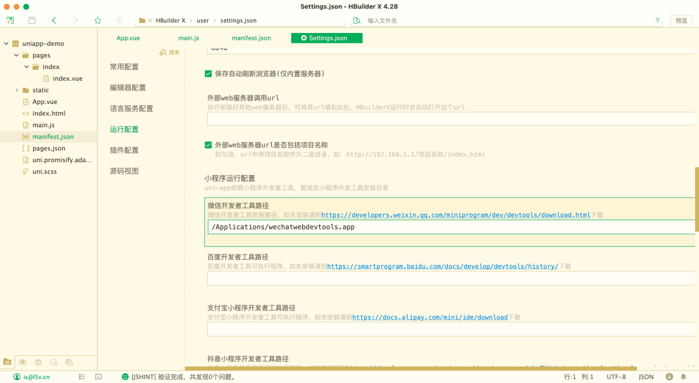Uncheck auto-refresh browser on save checkbox
This screenshot has width=699, height=383.
tap(208, 74)
